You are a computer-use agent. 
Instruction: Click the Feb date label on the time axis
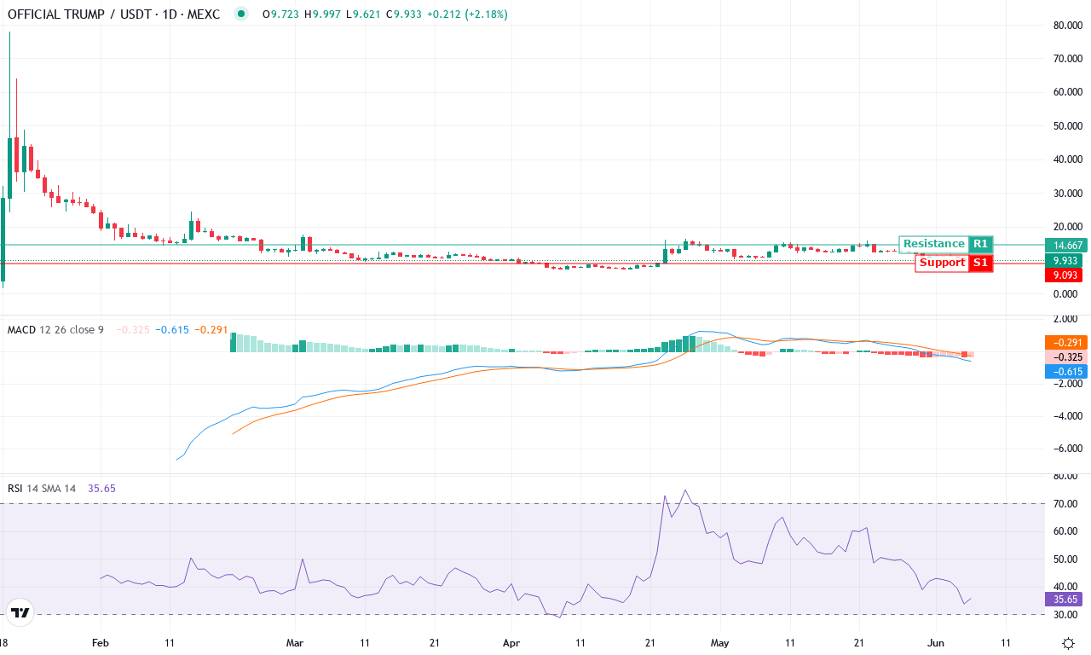[x=101, y=642]
